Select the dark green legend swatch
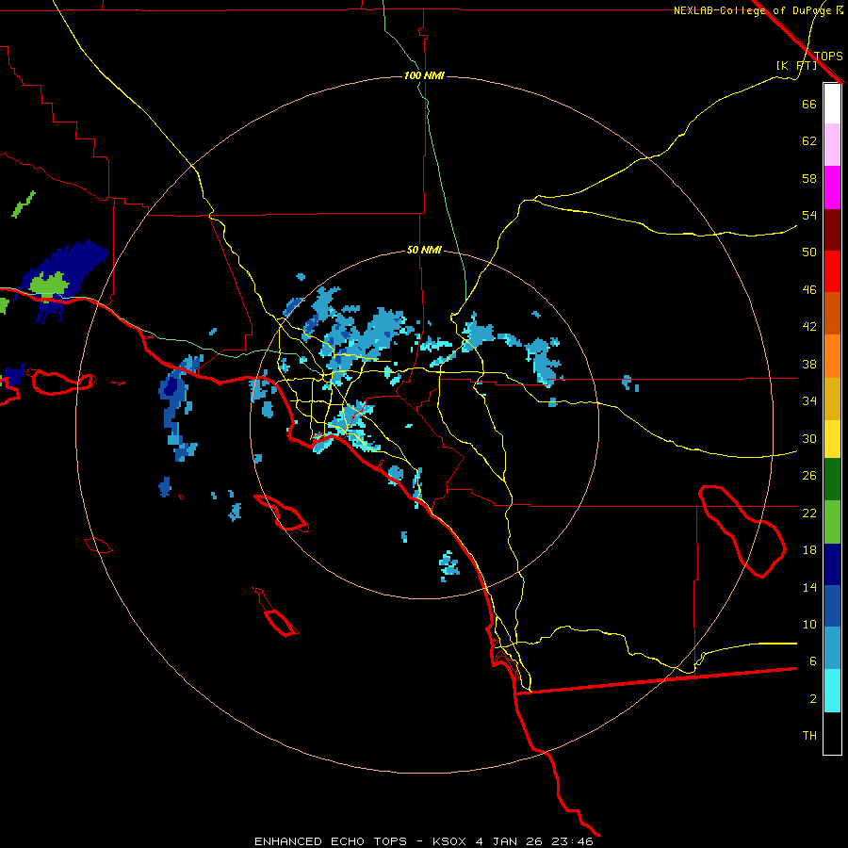 832,480
